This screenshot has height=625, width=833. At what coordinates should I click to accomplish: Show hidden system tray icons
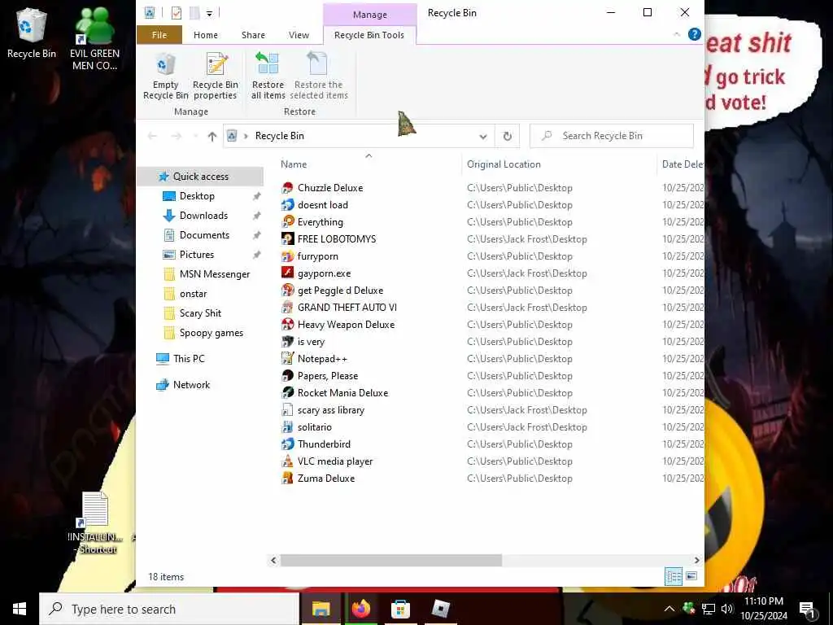coord(669,609)
